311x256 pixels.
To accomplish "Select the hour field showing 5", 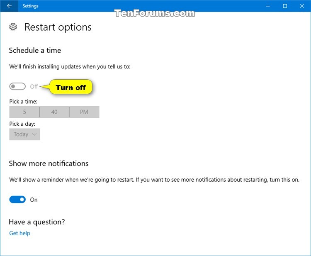I will tap(24, 112).
